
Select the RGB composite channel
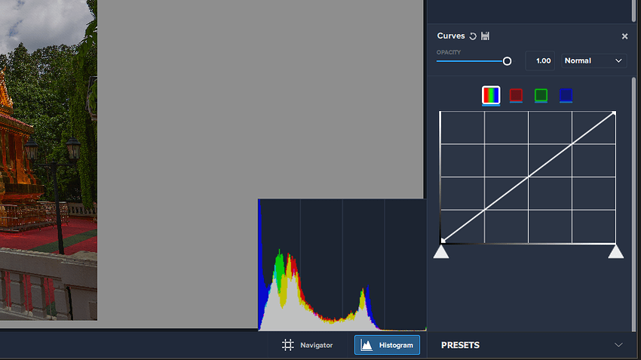(x=491, y=95)
